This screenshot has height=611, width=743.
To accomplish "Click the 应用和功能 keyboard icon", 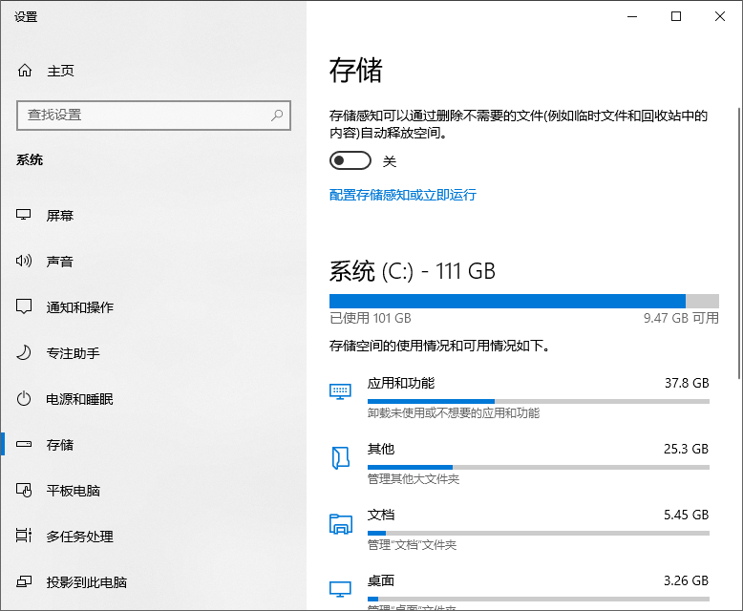I will pyautogui.click(x=340, y=391).
